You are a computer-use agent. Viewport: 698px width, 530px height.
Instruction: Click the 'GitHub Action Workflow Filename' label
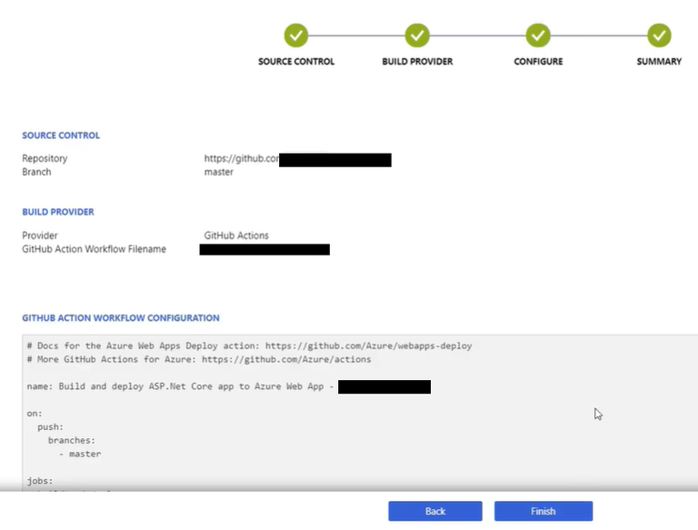[94, 249]
